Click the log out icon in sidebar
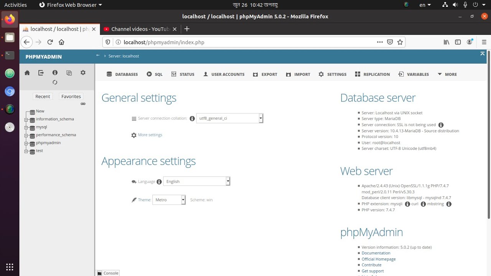The height and width of the screenshot is (276, 491). [41, 73]
